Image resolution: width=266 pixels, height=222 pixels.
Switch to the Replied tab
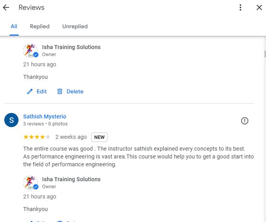coord(40,26)
